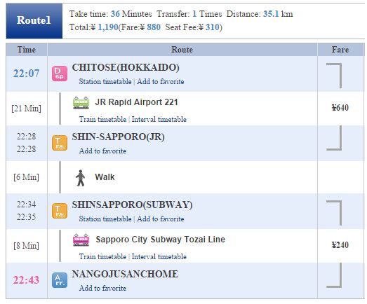
Task: Open Station timetable for SHINSAPPORO(SUBWAY)
Action: click(x=105, y=219)
